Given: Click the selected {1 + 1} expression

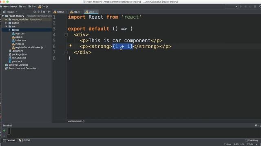Looking at the screenshot, I should (123, 46).
